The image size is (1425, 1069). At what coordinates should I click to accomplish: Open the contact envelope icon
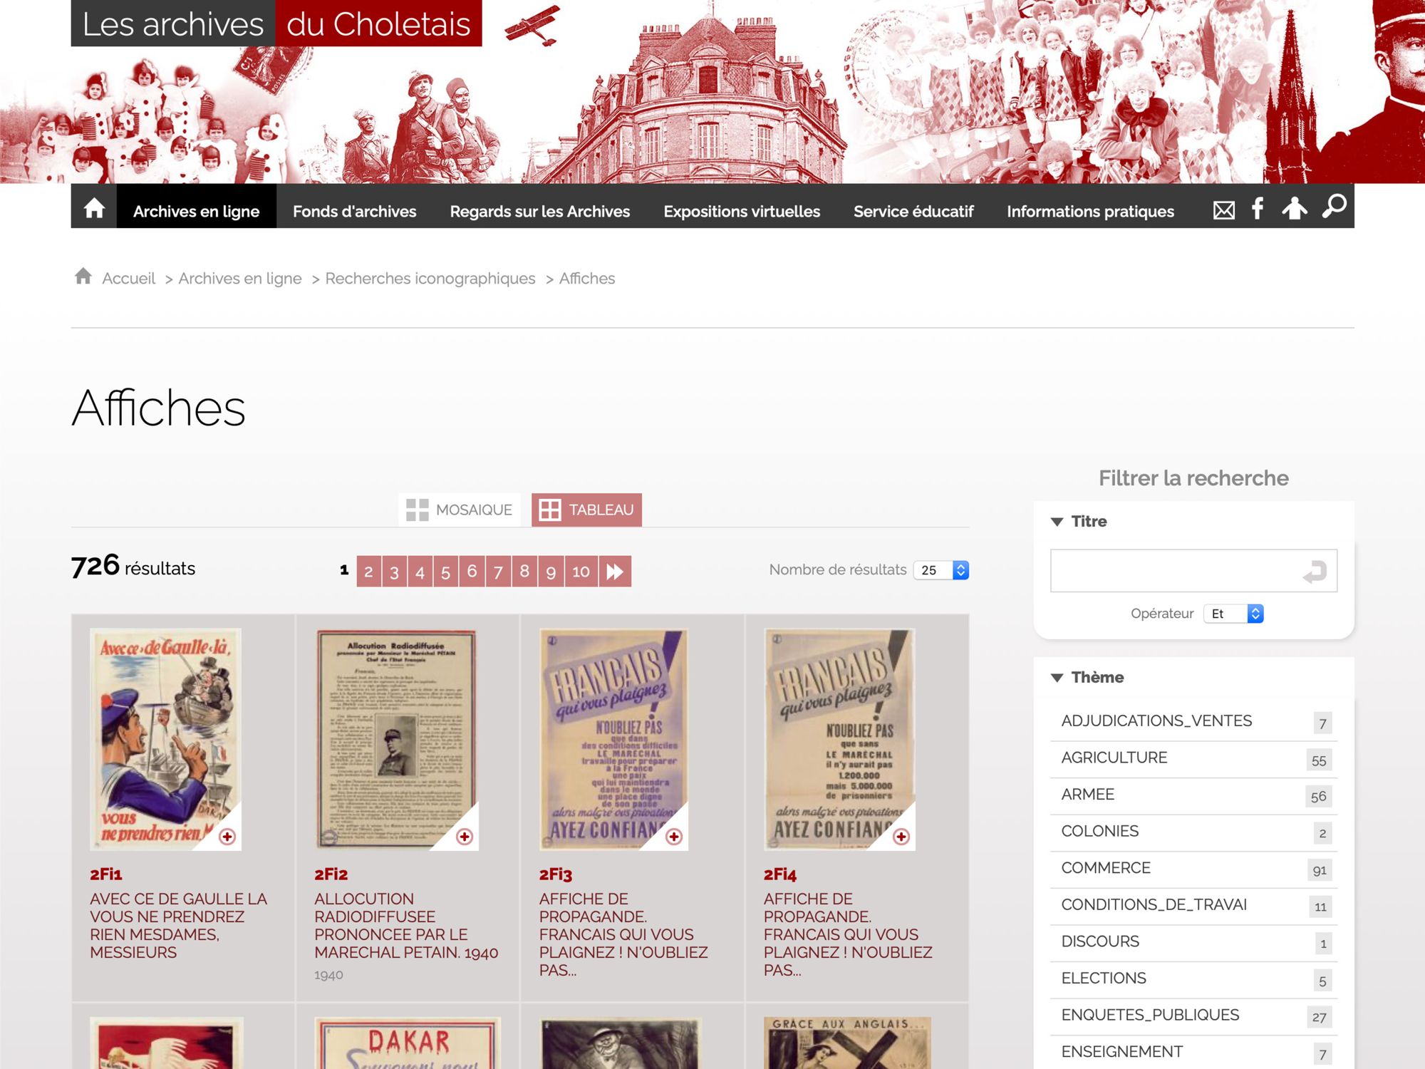point(1223,210)
